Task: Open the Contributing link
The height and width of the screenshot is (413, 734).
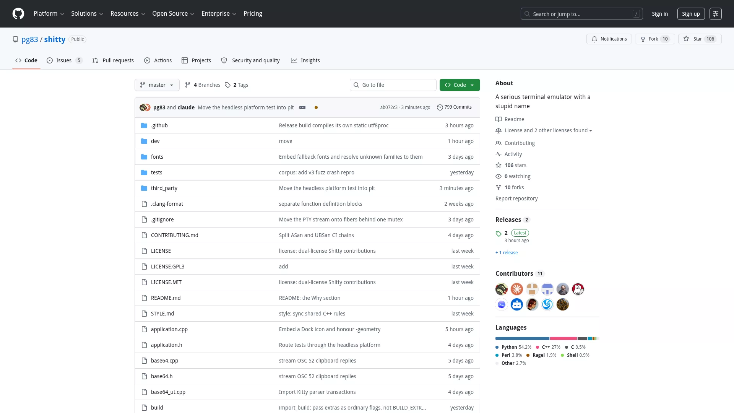Action: coord(515,143)
